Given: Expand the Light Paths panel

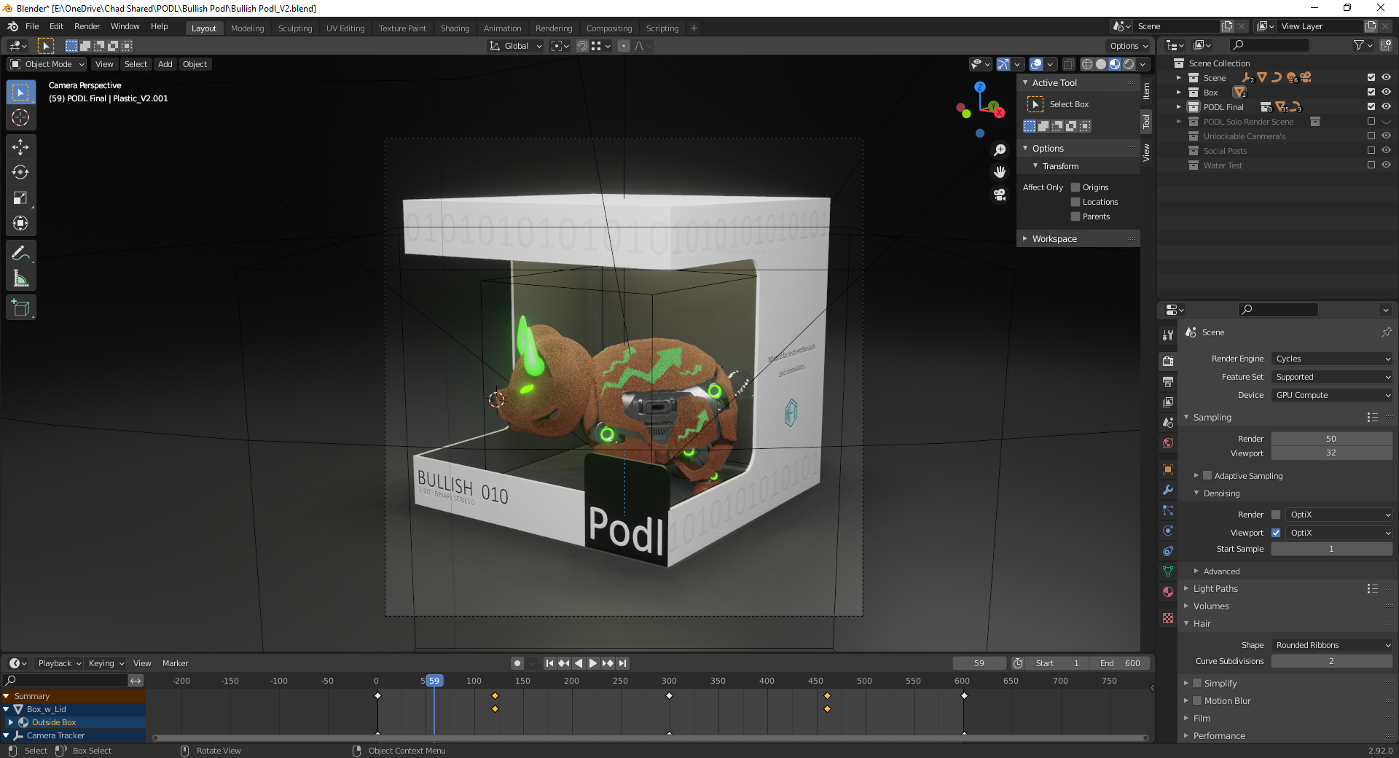Looking at the screenshot, I should 1215,589.
